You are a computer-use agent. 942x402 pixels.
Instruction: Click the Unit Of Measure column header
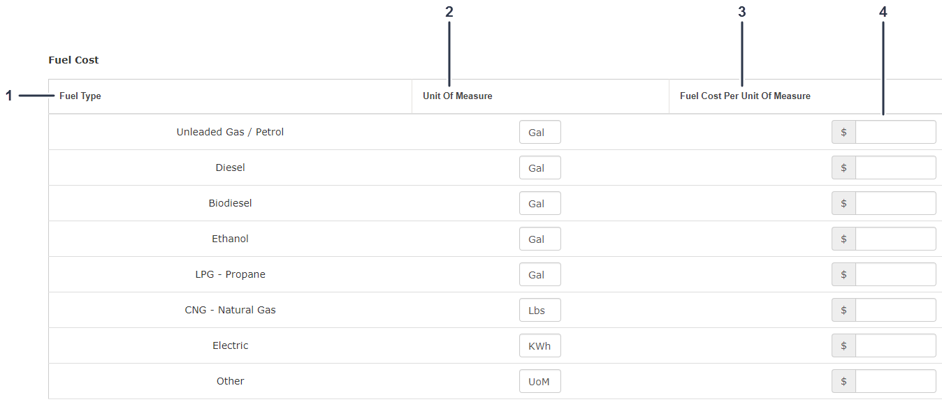pos(457,96)
